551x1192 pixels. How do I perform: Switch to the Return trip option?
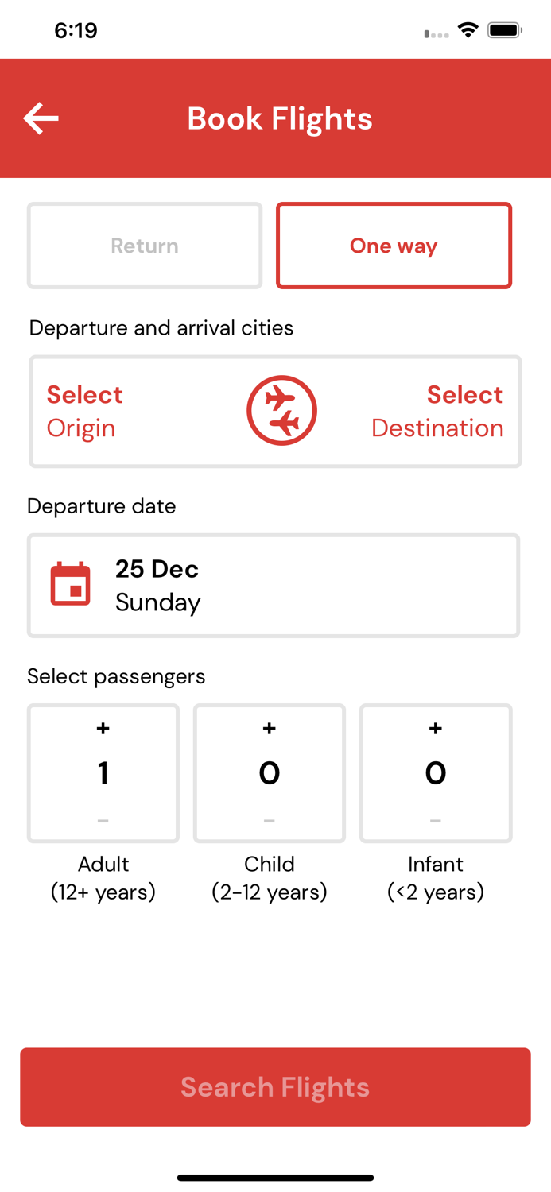(144, 246)
